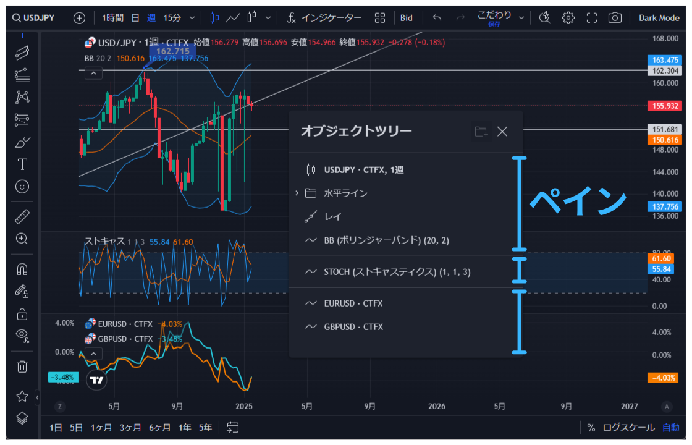This screenshot has height=445, width=692.
Task: Open symbol search for USDJPY
Action: click(33, 18)
